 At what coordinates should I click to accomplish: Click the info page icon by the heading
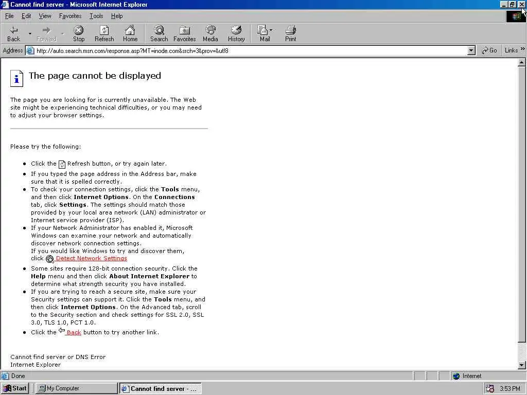[17, 78]
